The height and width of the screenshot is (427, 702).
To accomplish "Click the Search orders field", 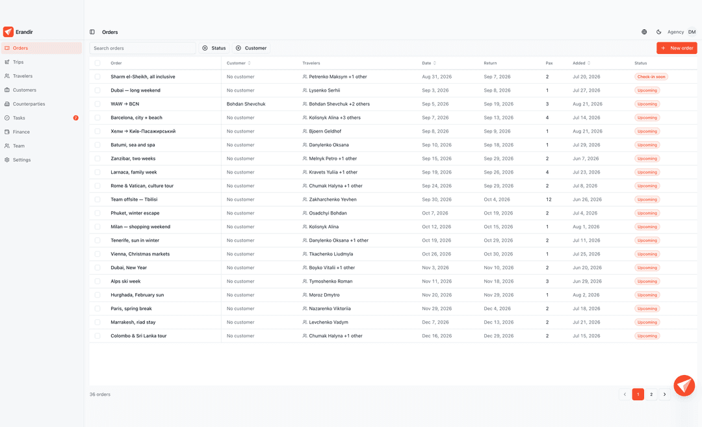I will (x=143, y=48).
